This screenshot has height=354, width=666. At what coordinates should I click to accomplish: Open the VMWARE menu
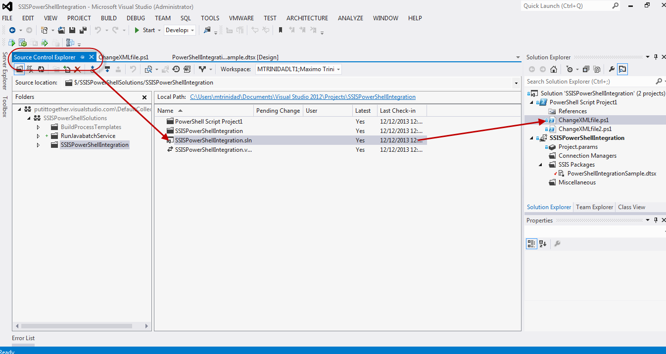[x=241, y=18]
